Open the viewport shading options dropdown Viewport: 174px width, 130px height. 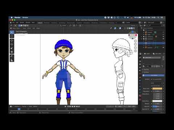tap(136, 28)
